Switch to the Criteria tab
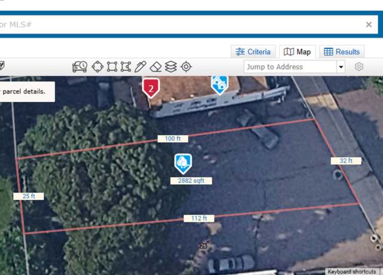This screenshot has width=383, height=275. coord(253,52)
